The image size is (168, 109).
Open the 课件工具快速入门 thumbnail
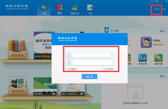point(73,89)
